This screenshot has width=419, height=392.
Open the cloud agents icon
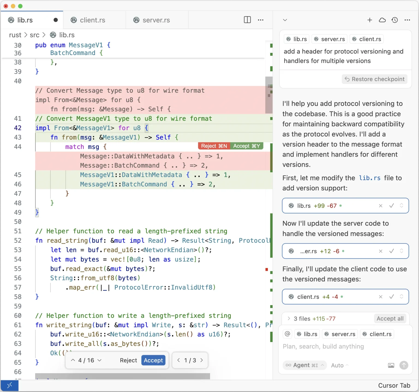coord(382,20)
